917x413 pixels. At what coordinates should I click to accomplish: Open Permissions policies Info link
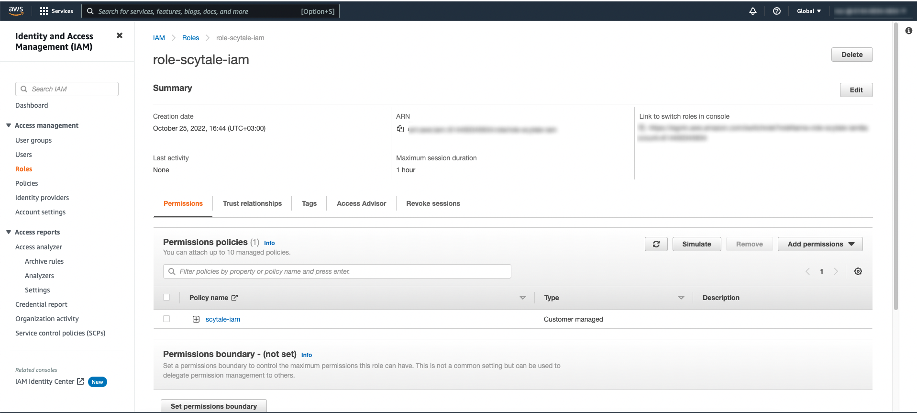[269, 243]
